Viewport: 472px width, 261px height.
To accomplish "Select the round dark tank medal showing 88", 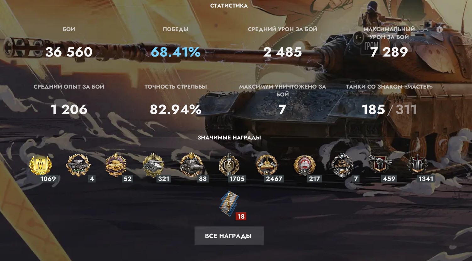I will 192,165.
